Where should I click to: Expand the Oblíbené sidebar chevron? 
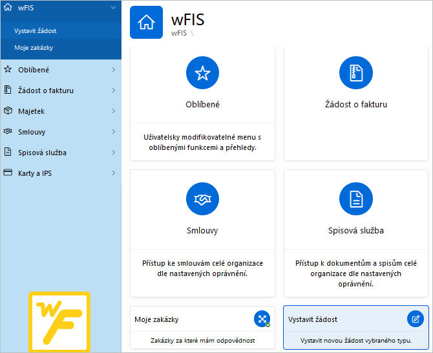click(x=114, y=70)
